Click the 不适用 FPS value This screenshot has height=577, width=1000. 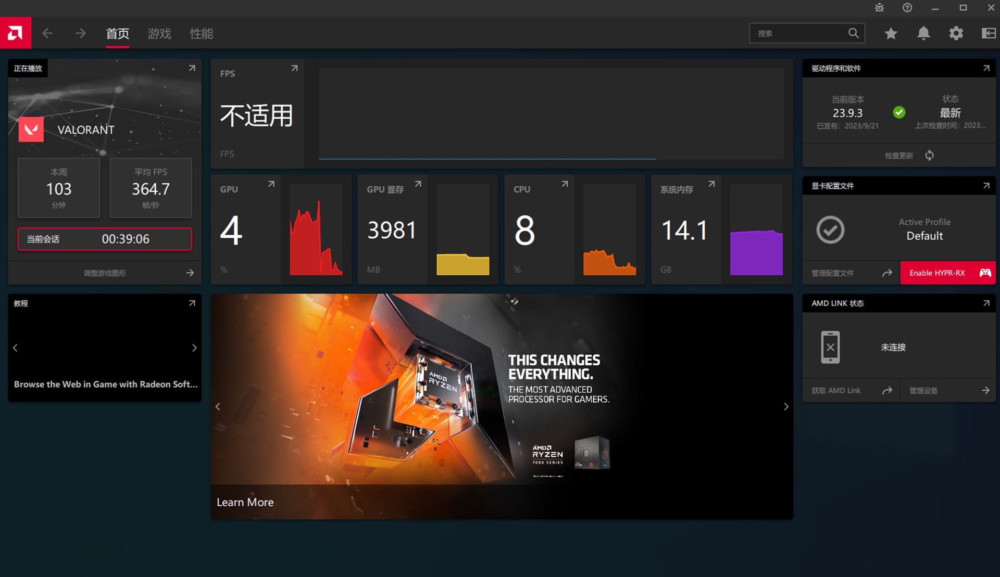[x=256, y=115]
